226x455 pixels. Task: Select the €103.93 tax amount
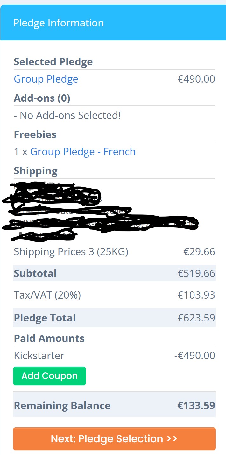[x=196, y=295]
